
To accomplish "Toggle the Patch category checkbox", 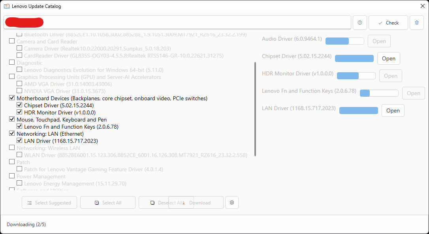I will point(12,162).
